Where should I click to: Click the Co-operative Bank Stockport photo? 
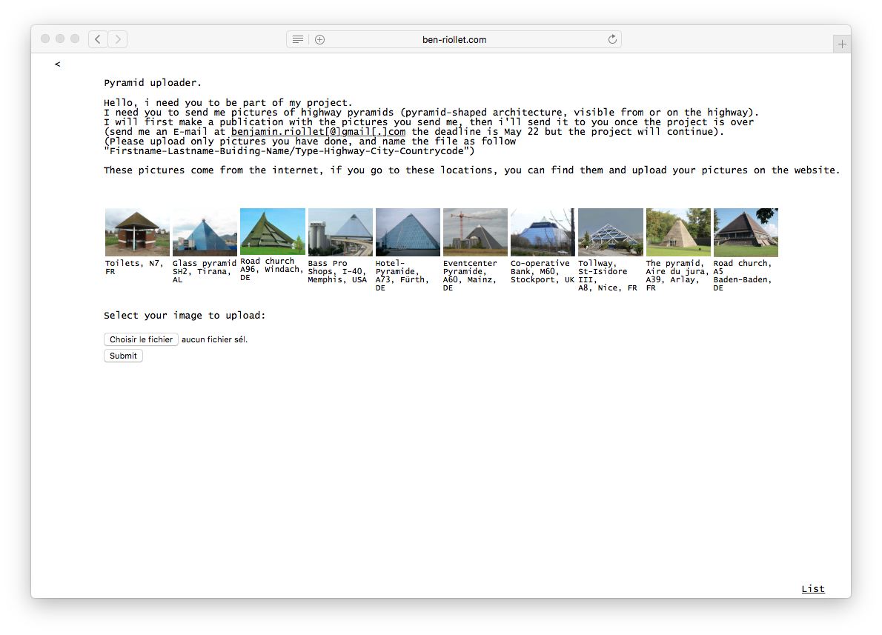click(x=543, y=233)
